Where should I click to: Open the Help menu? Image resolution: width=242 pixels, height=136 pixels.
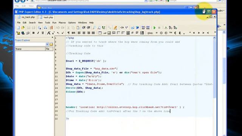pos(91,23)
